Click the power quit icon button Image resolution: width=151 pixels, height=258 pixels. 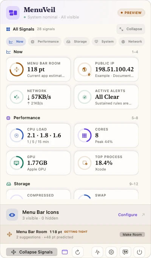tap(139, 252)
